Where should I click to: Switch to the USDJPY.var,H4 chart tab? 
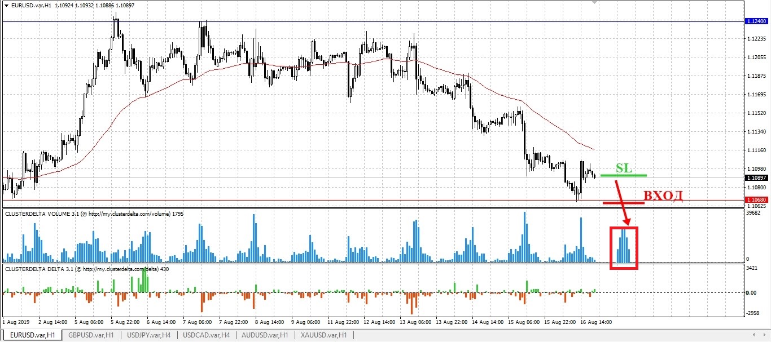pyautogui.click(x=148, y=335)
